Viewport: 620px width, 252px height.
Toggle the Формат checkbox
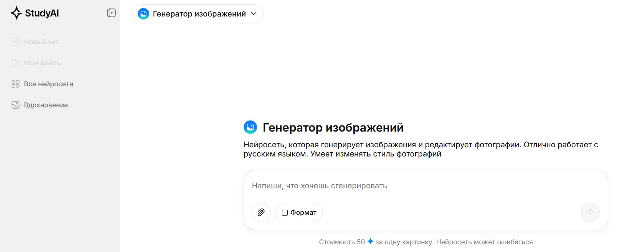pyautogui.click(x=284, y=212)
